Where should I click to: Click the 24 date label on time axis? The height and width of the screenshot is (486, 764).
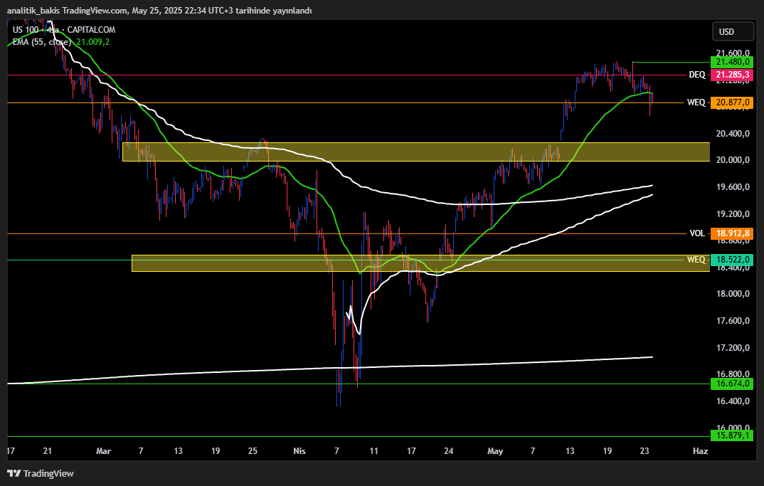click(449, 451)
